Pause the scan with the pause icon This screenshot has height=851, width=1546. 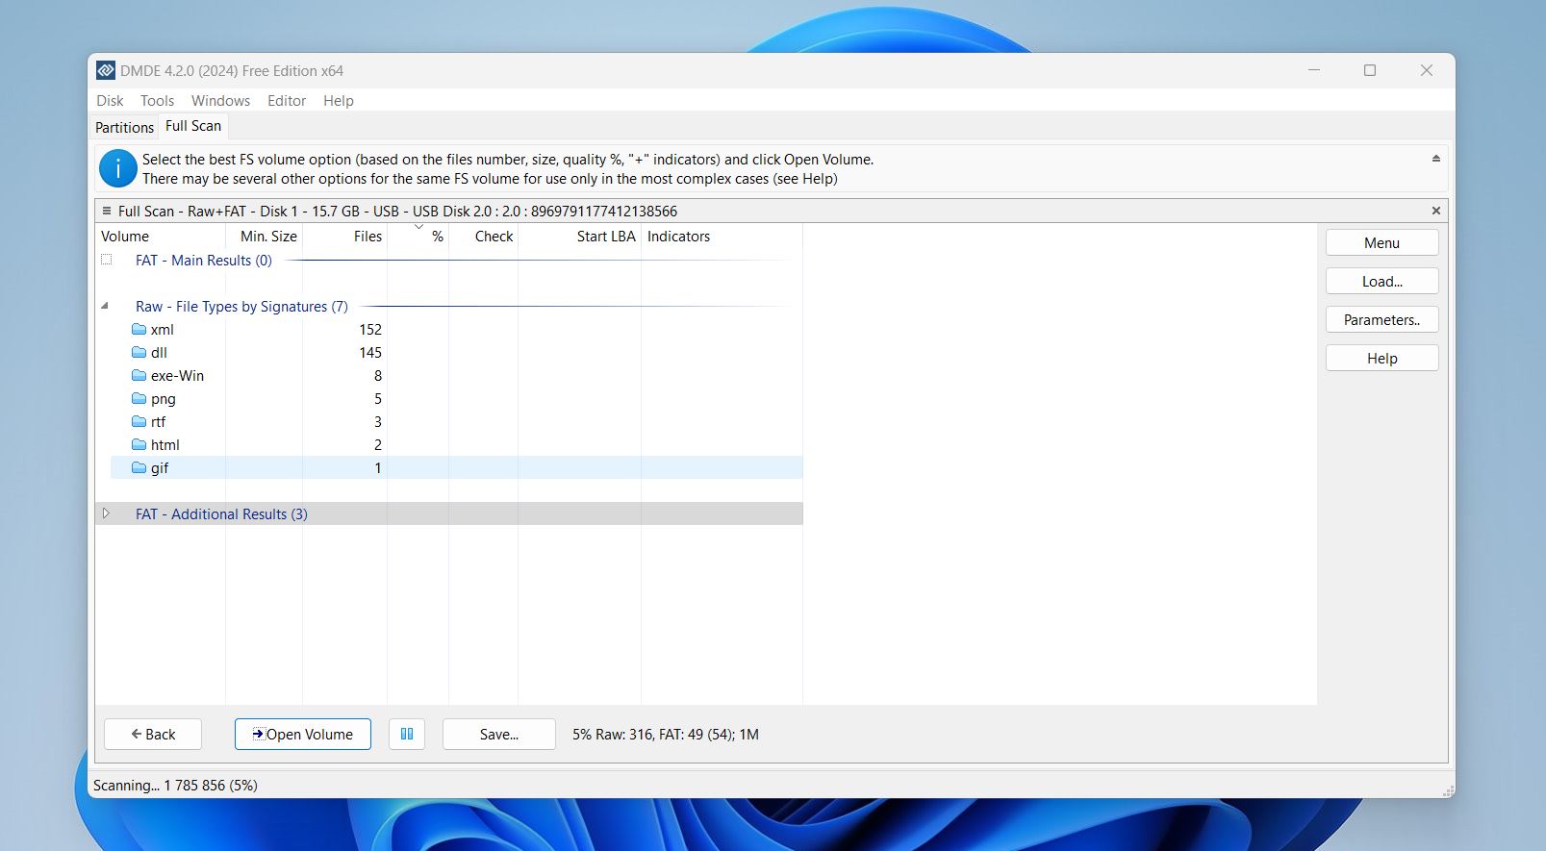tap(407, 735)
